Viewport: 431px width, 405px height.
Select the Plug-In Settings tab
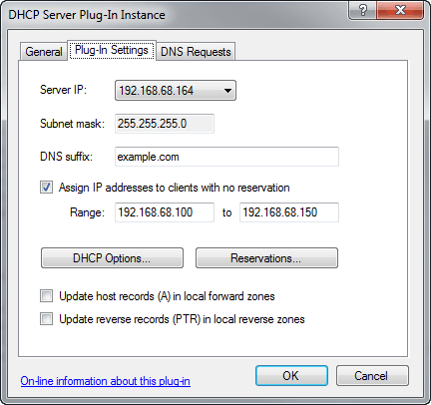pyautogui.click(x=112, y=50)
